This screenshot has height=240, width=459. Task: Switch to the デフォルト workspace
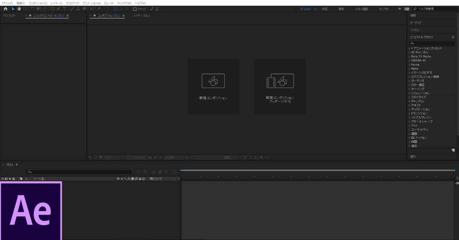click(x=306, y=9)
